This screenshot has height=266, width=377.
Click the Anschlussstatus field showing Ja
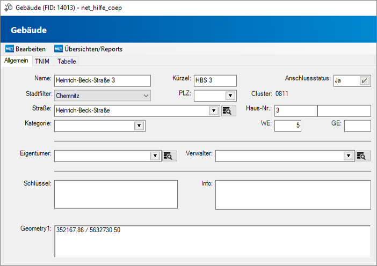coord(352,80)
